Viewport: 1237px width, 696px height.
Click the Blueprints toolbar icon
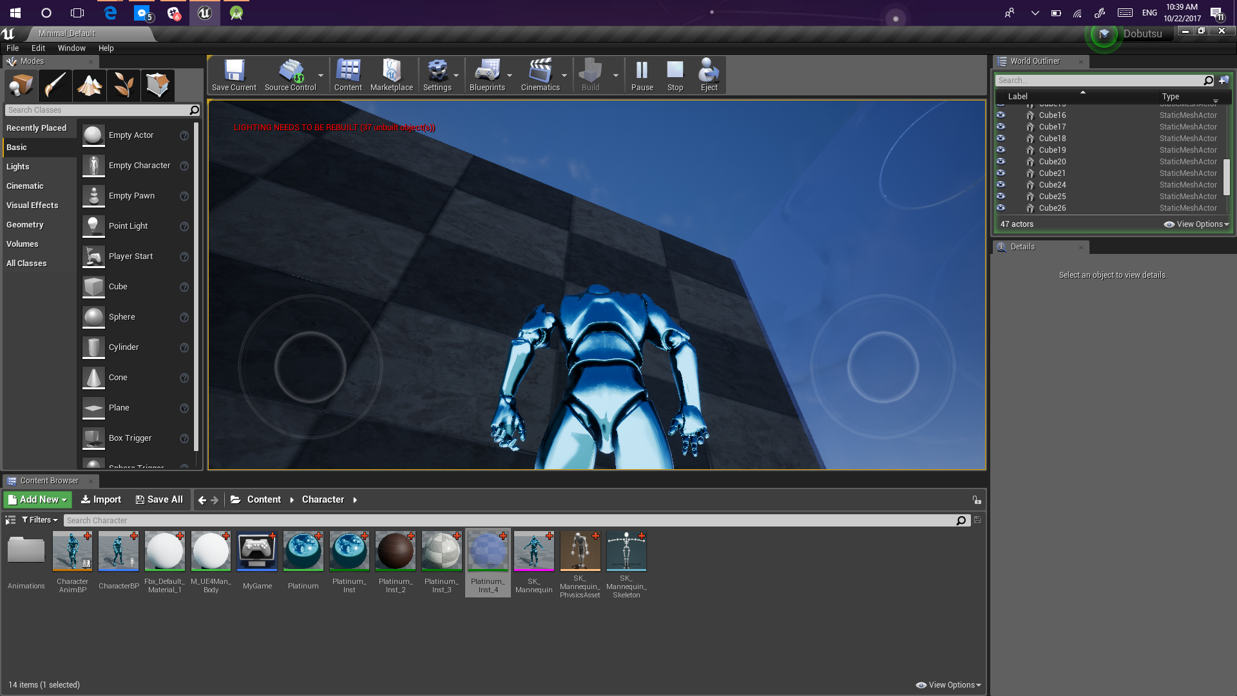(487, 75)
